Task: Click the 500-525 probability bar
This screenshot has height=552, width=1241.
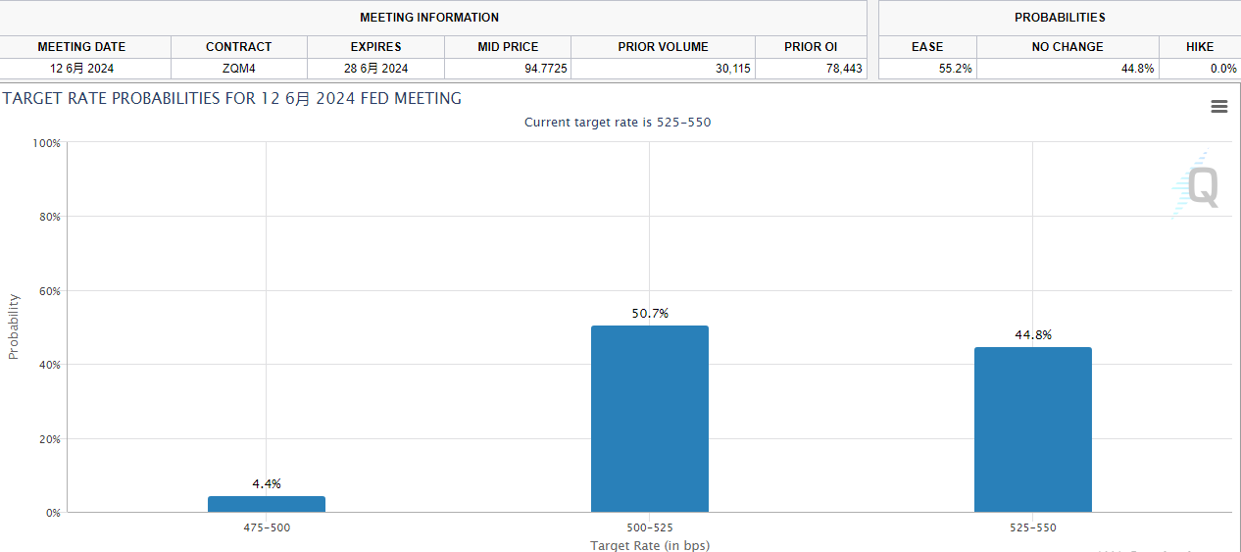Action: (649, 419)
